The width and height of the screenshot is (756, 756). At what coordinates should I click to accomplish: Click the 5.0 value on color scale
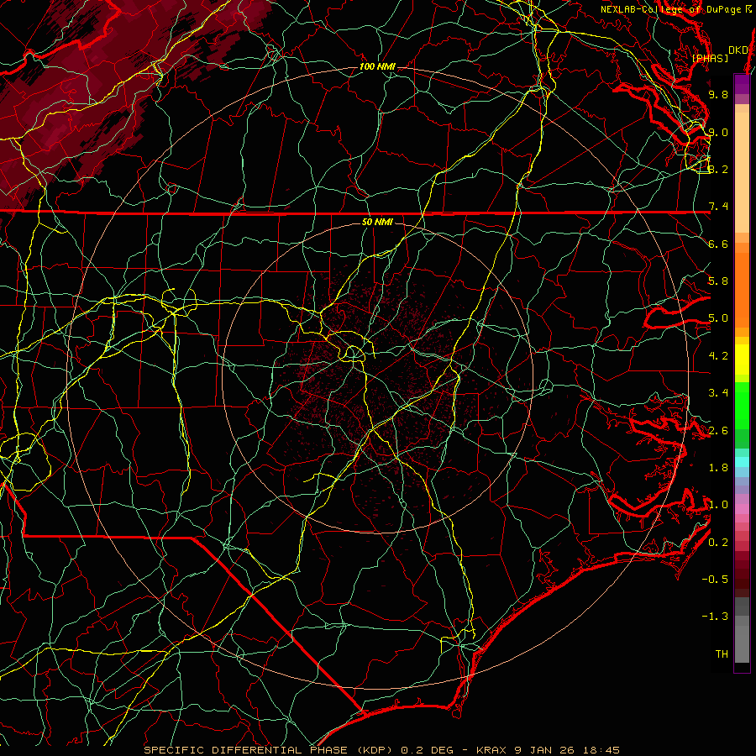[718, 318]
